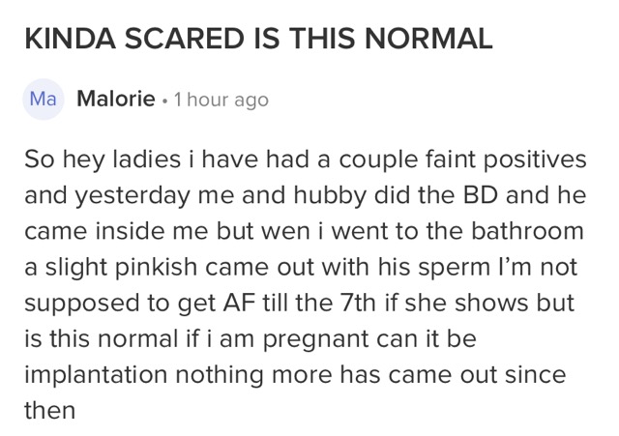619x436 pixels.
Task: Click the word 'NORMAL' in the title
Action: click(428, 39)
